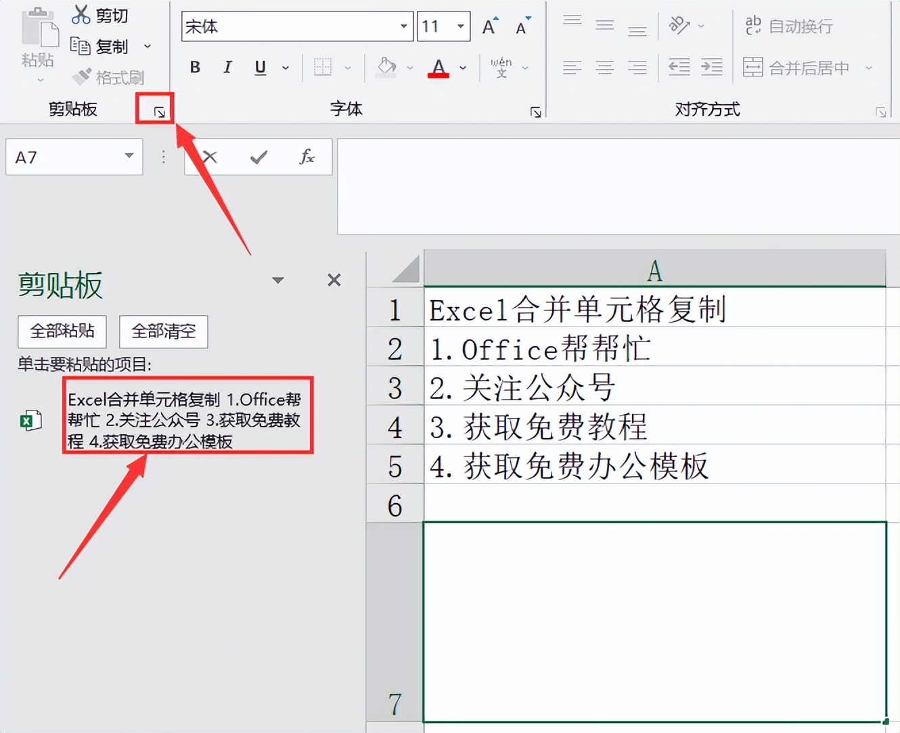
Task: Open the Name Box dropdown arrow
Action: click(x=129, y=156)
